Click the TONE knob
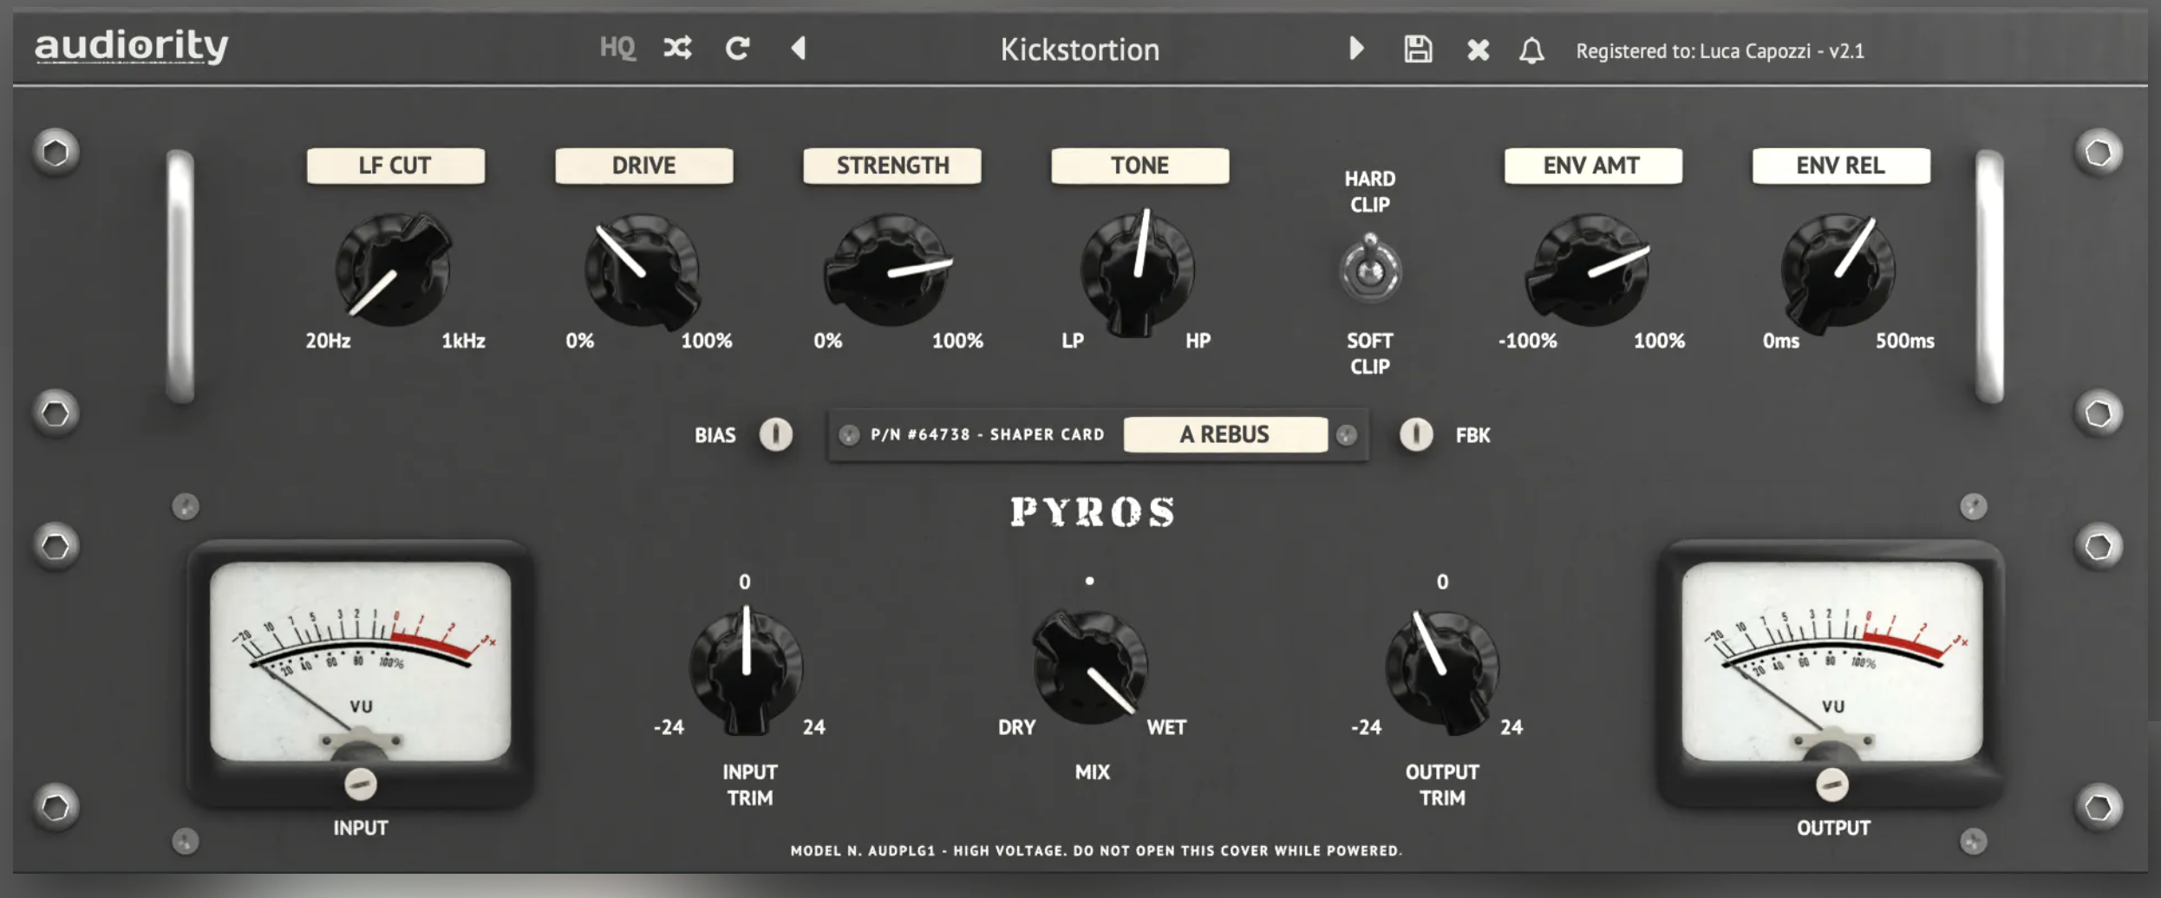 [1137, 271]
